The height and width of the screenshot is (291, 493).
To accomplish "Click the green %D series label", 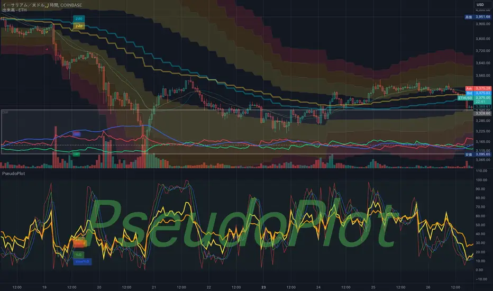I will pos(79,254).
